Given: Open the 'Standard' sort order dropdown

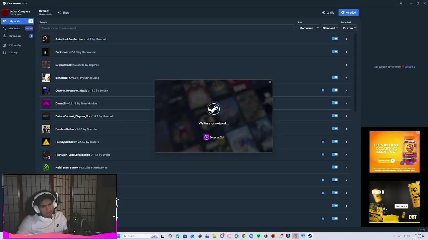Looking at the screenshot, I should pos(330,28).
